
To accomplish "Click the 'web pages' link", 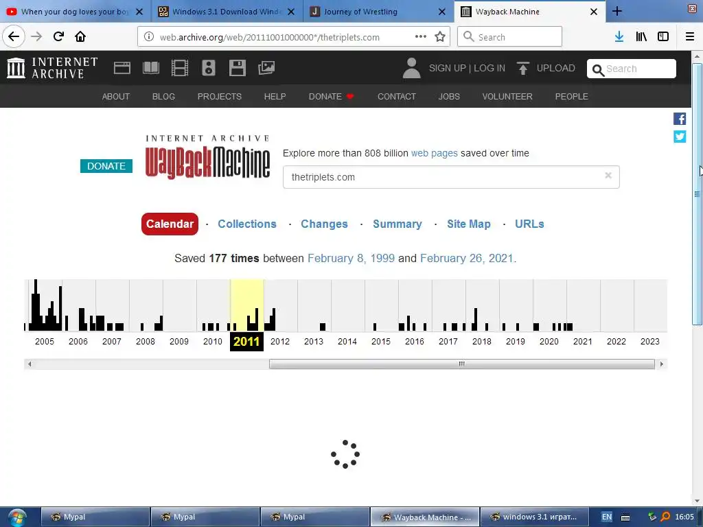I will coord(434,153).
